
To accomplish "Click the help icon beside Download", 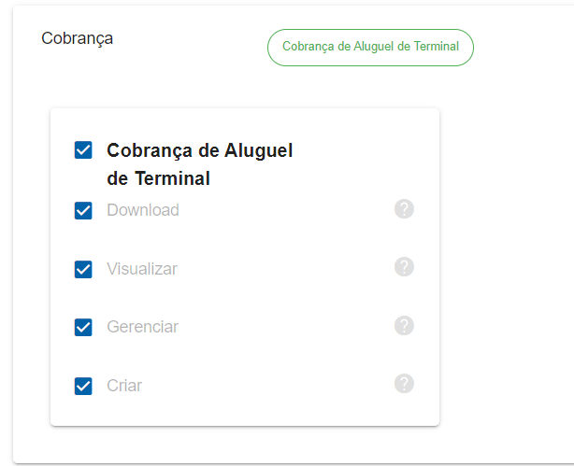I will pyautogui.click(x=404, y=209).
